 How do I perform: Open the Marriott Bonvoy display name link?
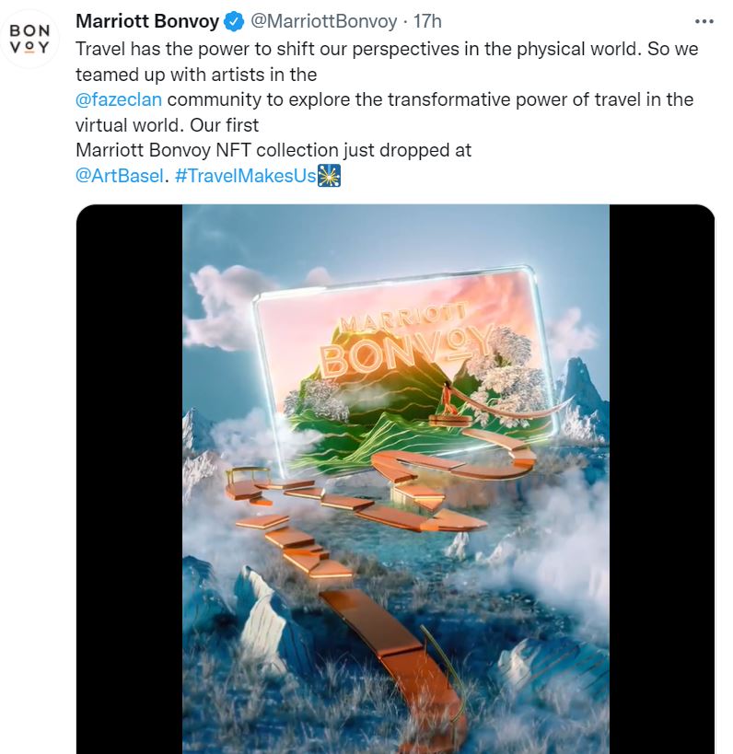[147, 21]
